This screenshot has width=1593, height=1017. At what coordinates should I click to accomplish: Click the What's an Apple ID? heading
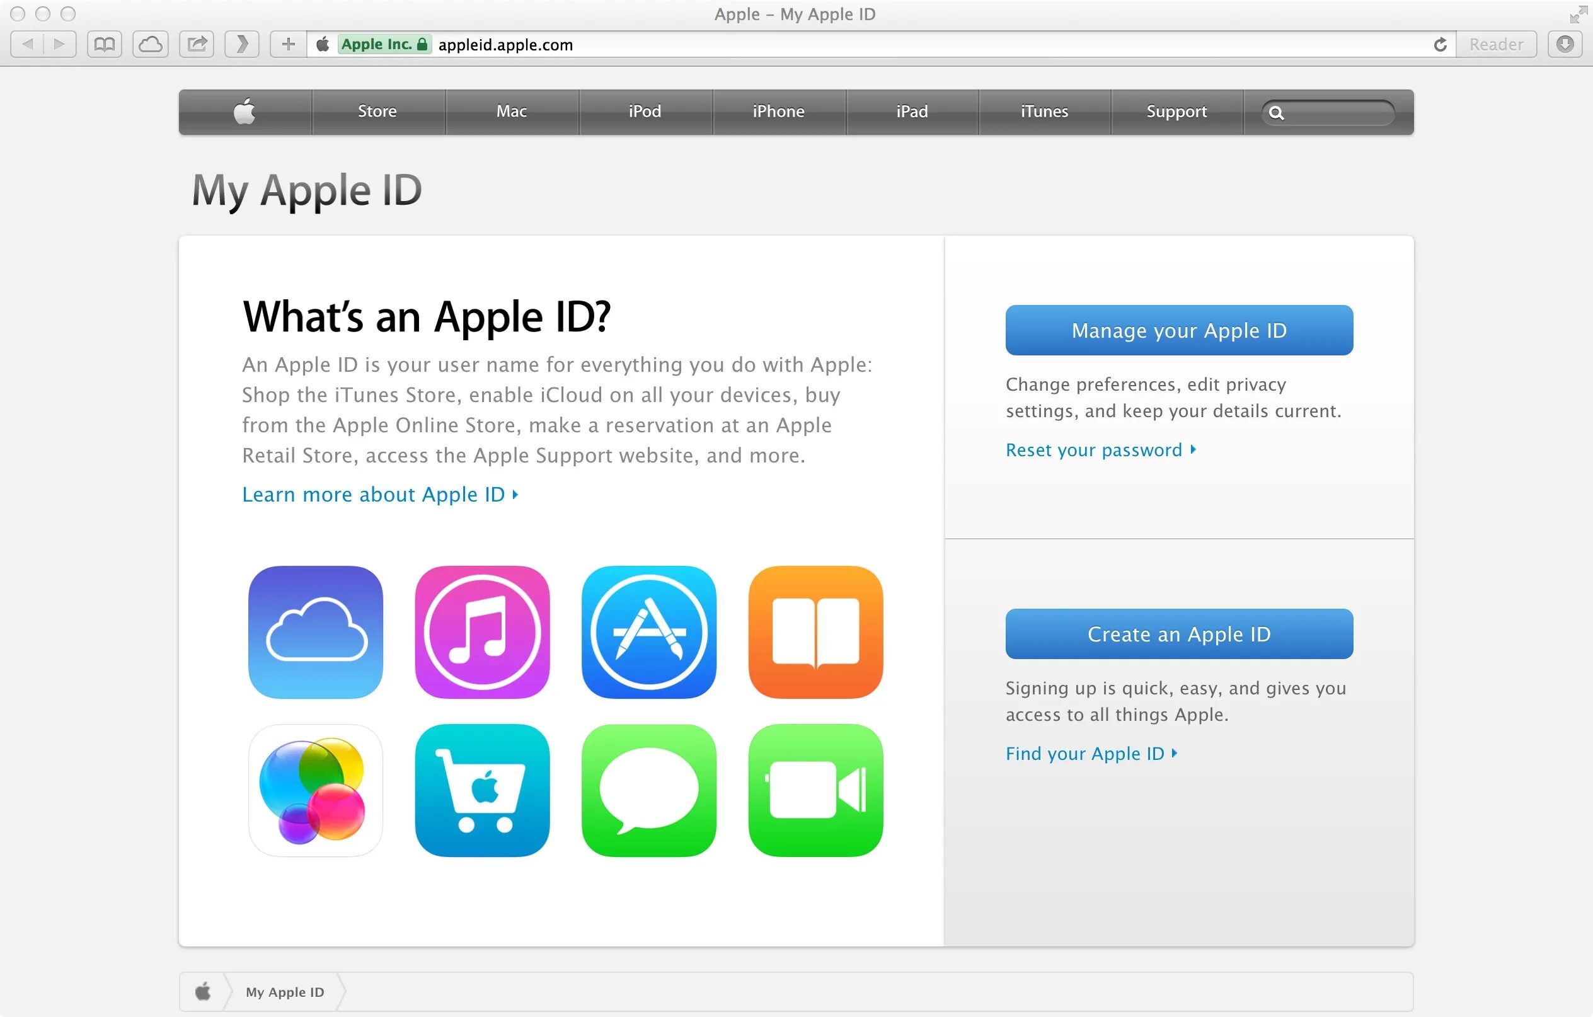pos(427,317)
